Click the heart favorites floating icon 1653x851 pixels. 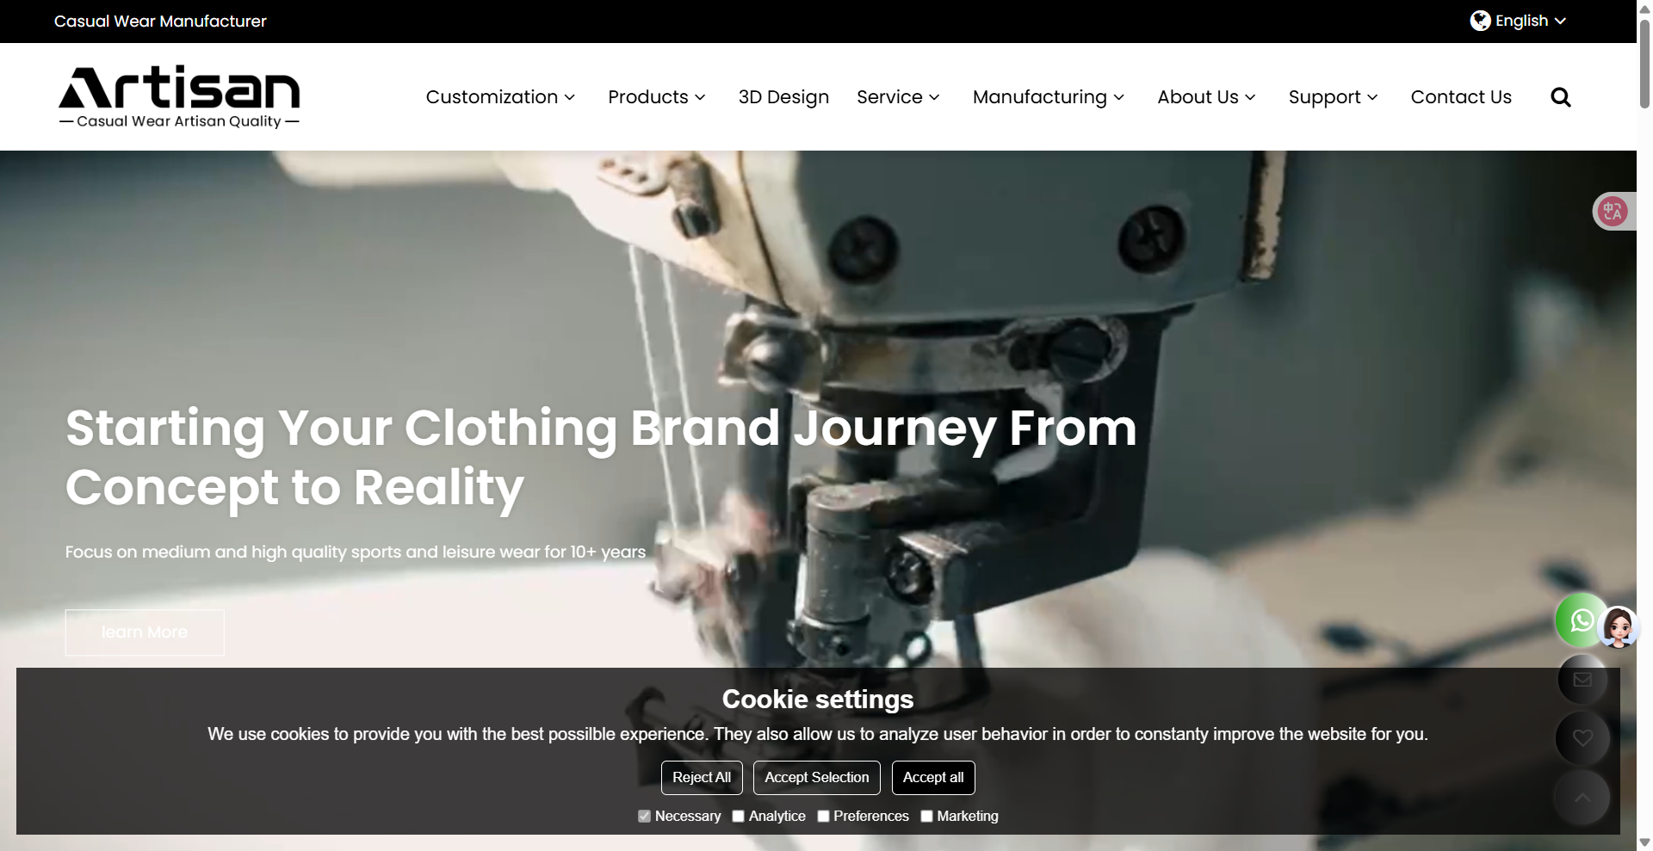(x=1582, y=738)
